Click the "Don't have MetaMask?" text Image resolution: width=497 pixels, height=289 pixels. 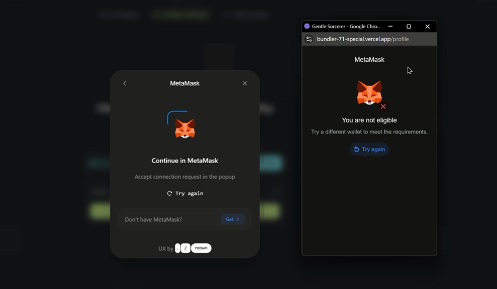[x=153, y=219]
